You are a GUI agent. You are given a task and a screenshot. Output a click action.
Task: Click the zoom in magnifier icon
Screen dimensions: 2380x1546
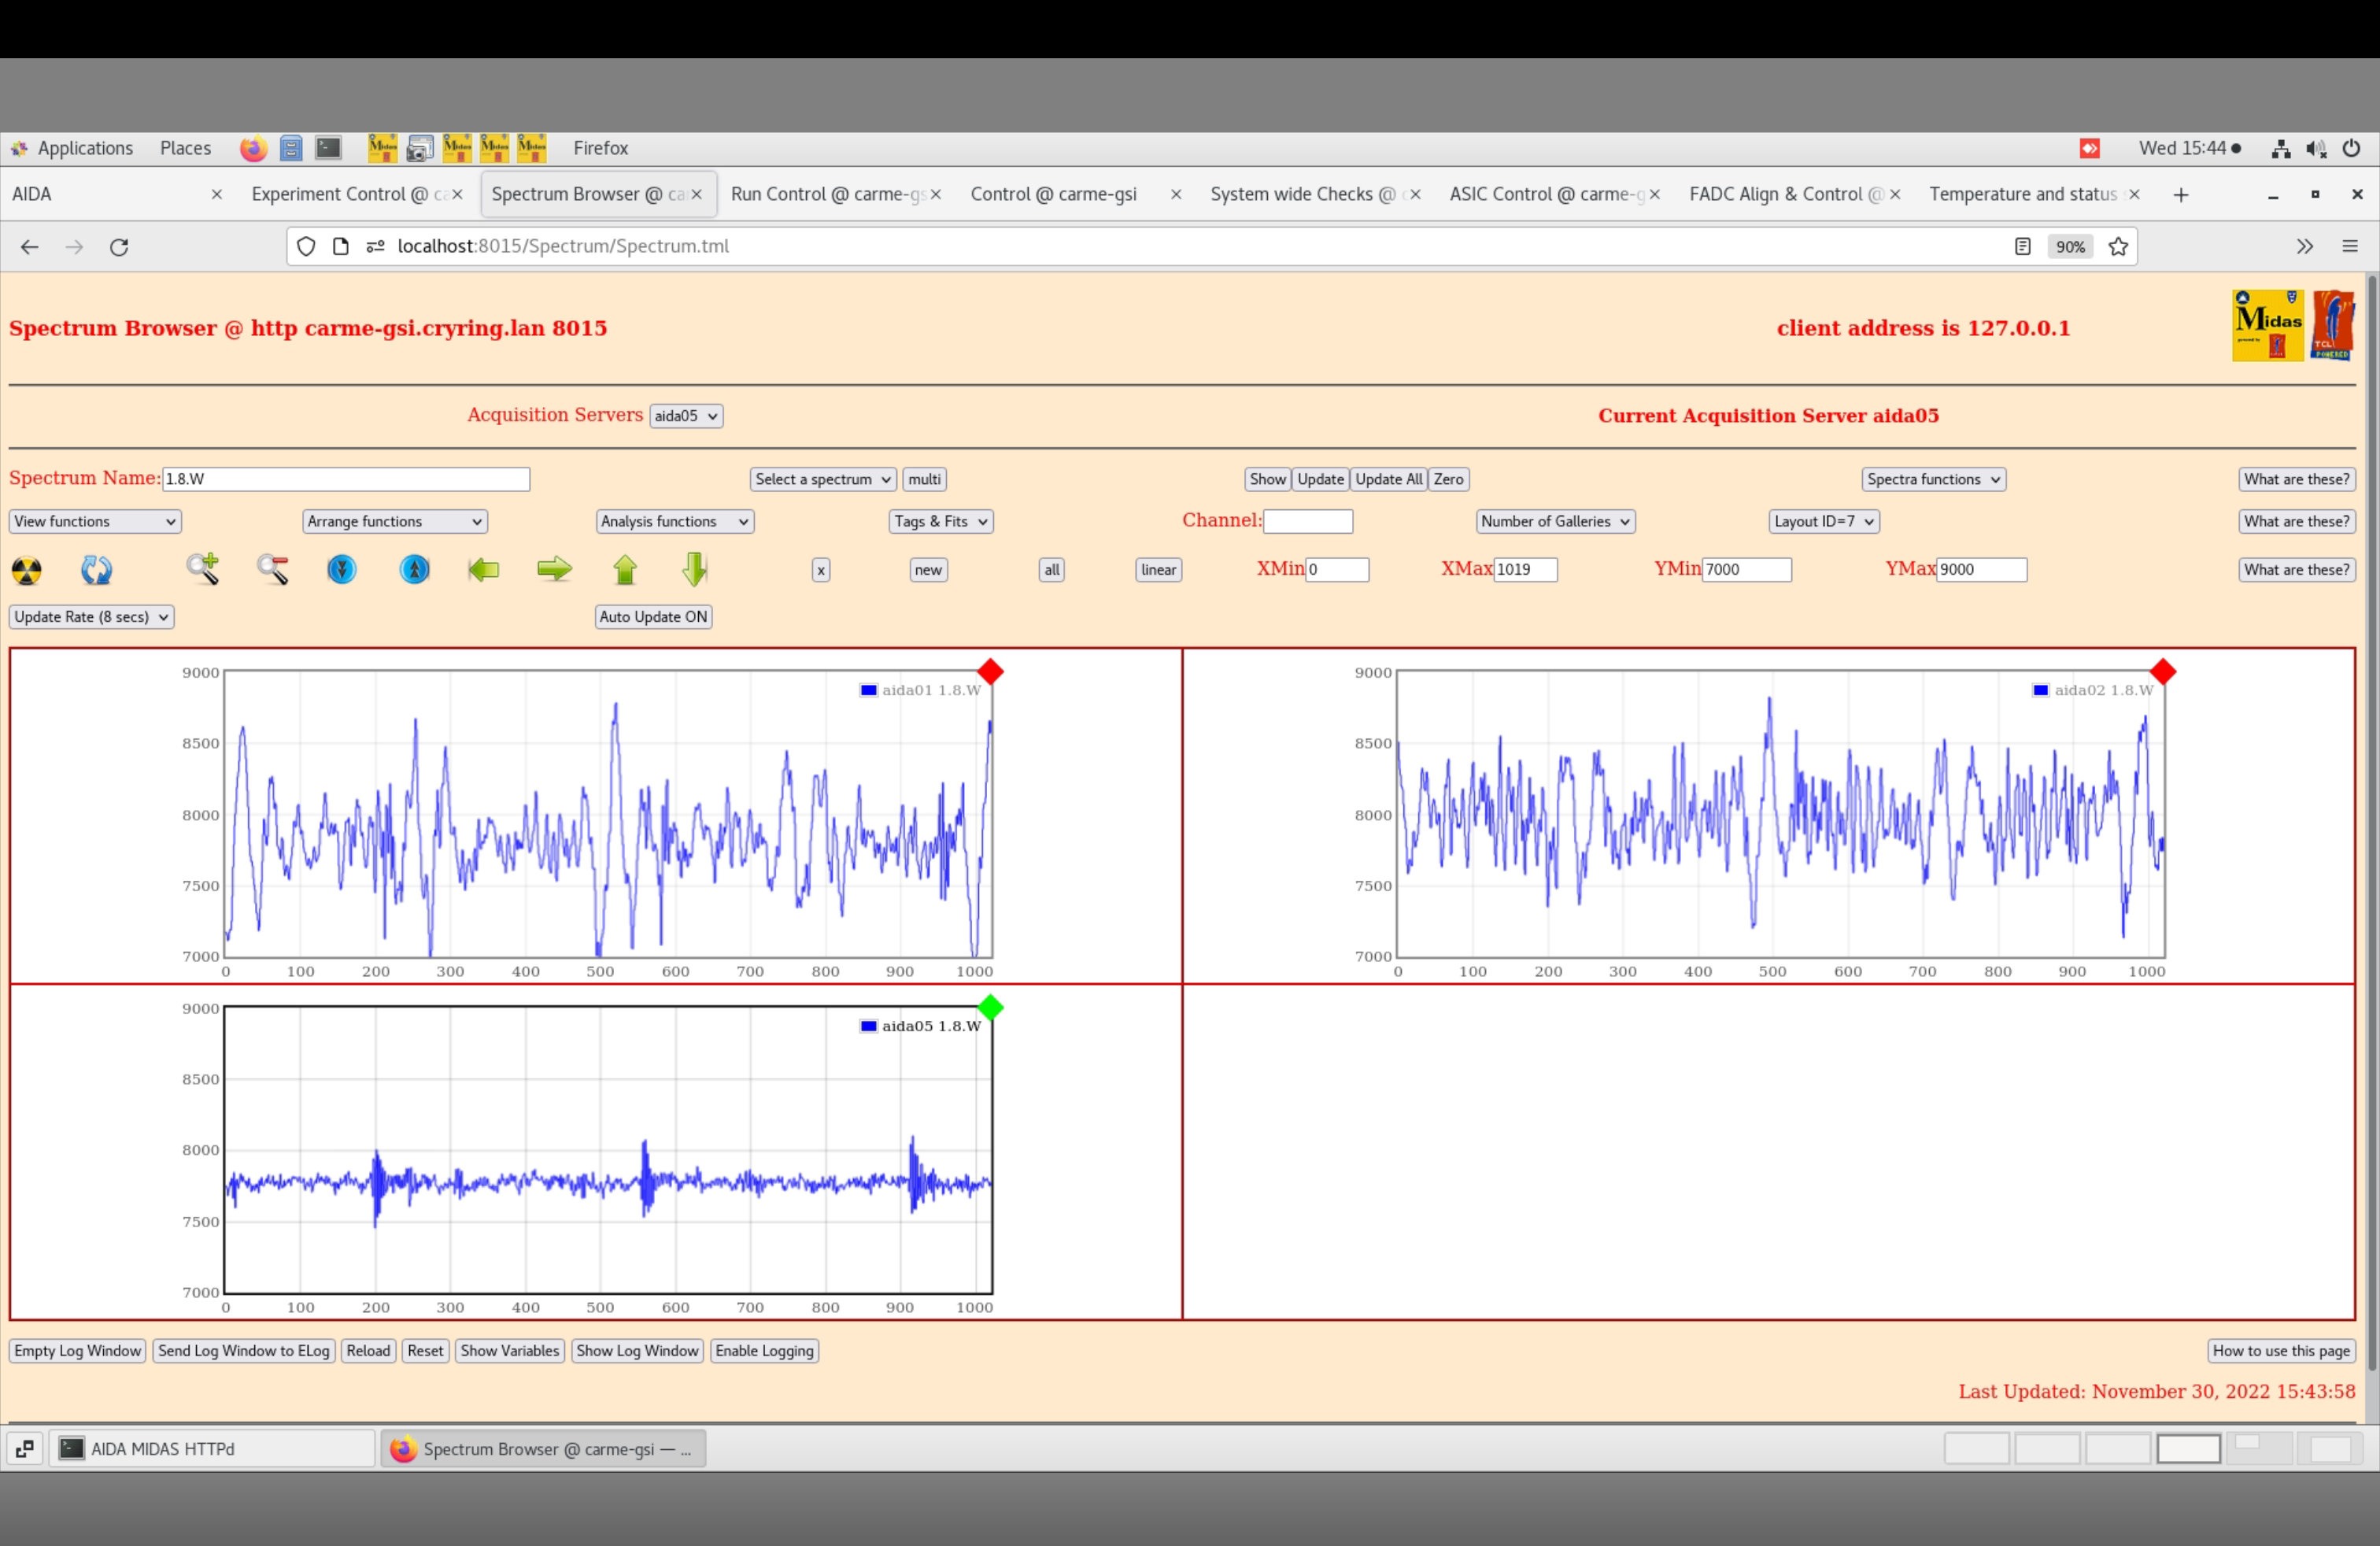203,569
